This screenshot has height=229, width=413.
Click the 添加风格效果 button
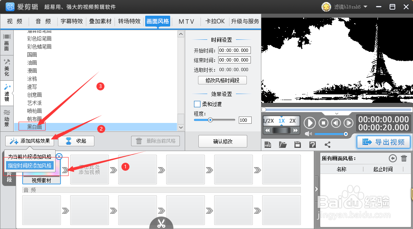click(x=30, y=141)
